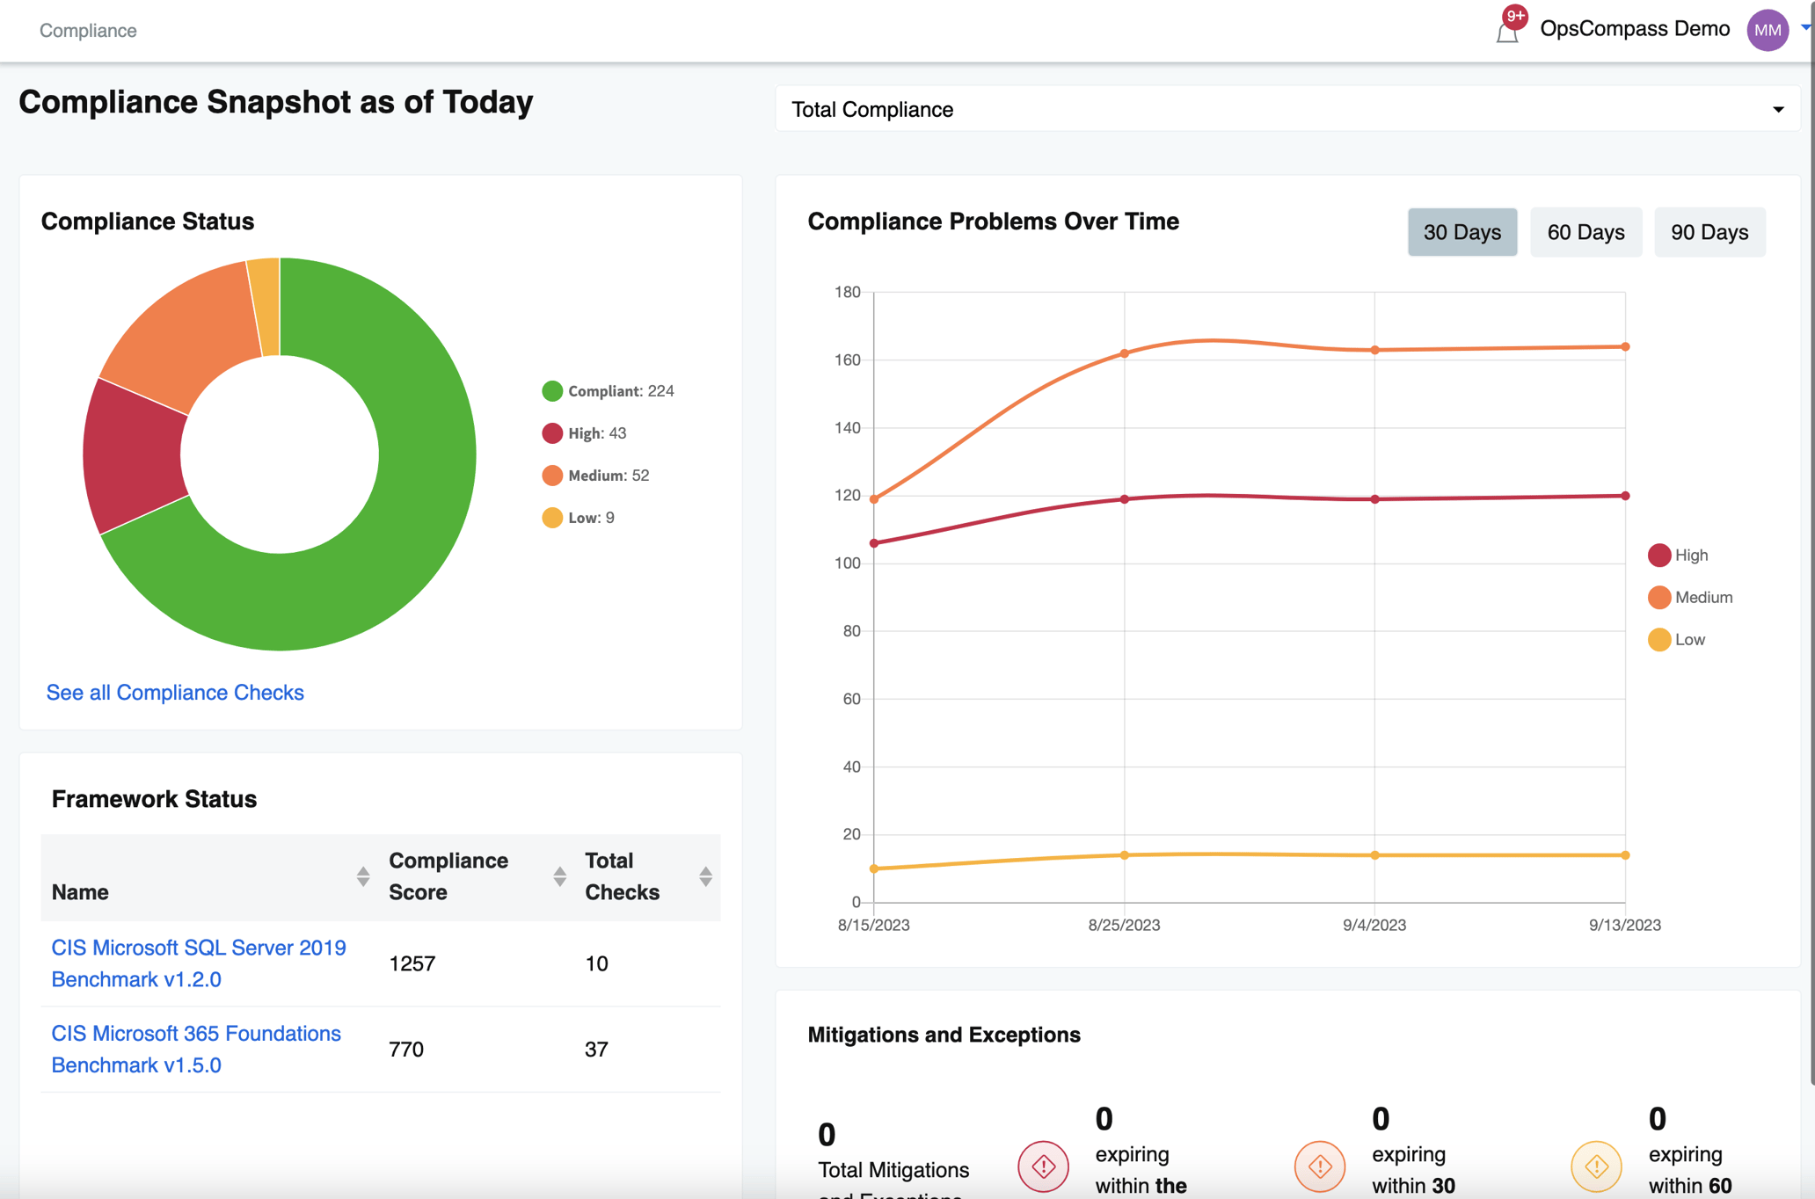The image size is (1815, 1199).
Task: Select the Compliance breadcrumb in the header
Action: 87,30
